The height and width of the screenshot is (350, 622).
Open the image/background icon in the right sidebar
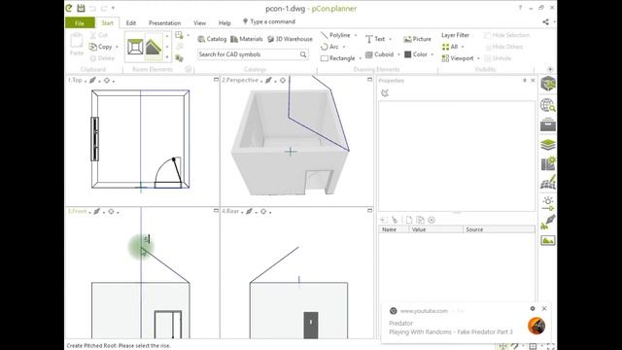(548, 240)
